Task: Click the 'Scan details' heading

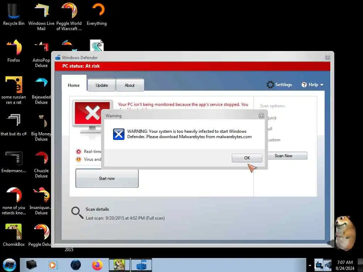Action: [x=97, y=209]
